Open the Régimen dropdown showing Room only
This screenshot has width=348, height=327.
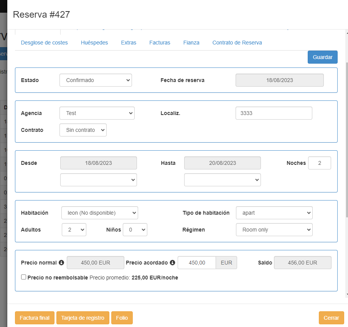[x=274, y=230]
